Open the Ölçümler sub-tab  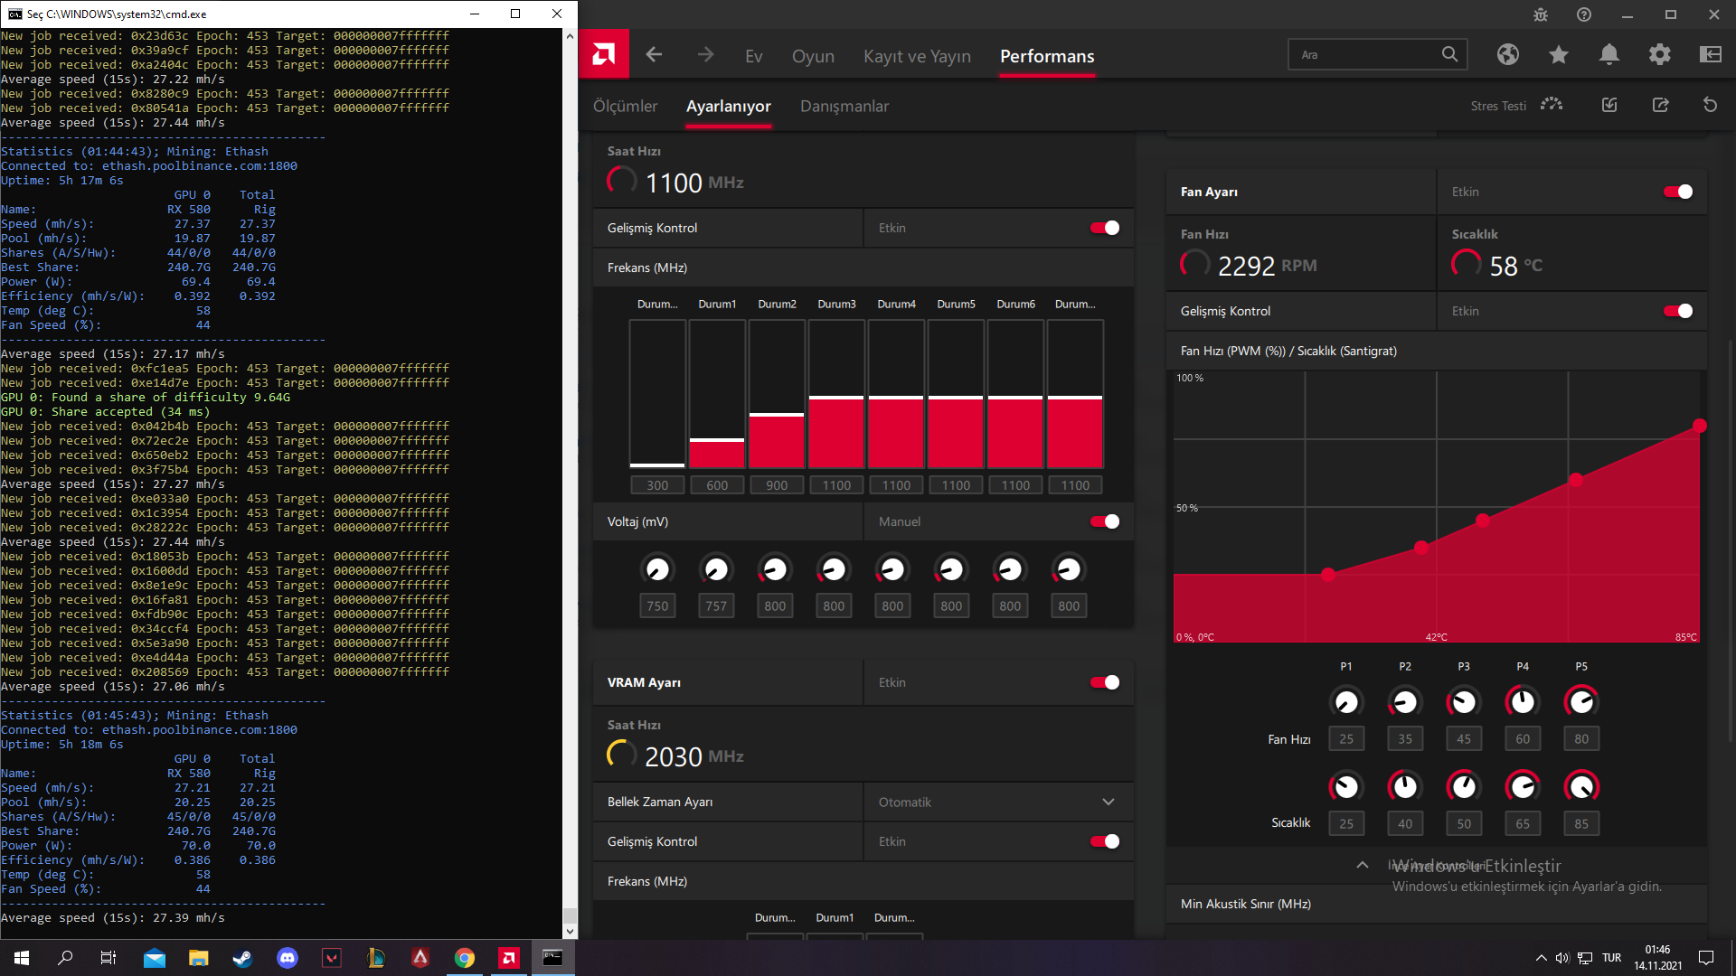(x=625, y=106)
